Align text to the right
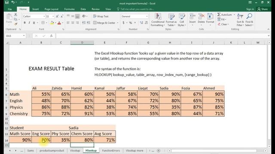The width and height of the screenshot is (275, 154). [77, 23]
